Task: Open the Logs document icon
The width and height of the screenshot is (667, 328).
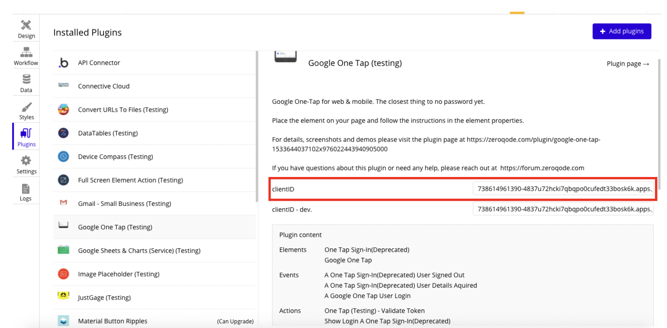Action: pyautogui.click(x=26, y=189)
